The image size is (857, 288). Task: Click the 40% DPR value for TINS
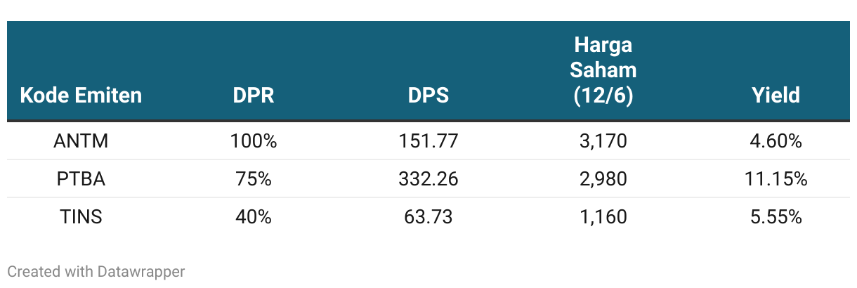254,217
